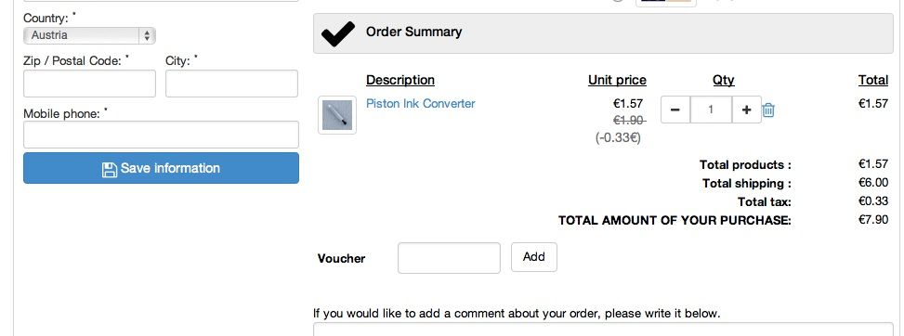The height and width of the screenshot is (336, 904).
Task: Click the Country dropdown arrows
Action: 147,35
